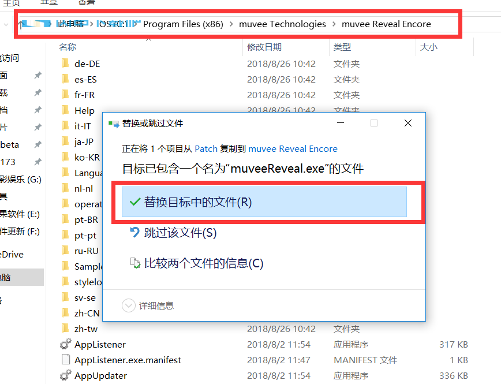This screenshot has width=501, height=384.
Task: Sort by the 修改日期 column header
Action: [x=264, y=47]
